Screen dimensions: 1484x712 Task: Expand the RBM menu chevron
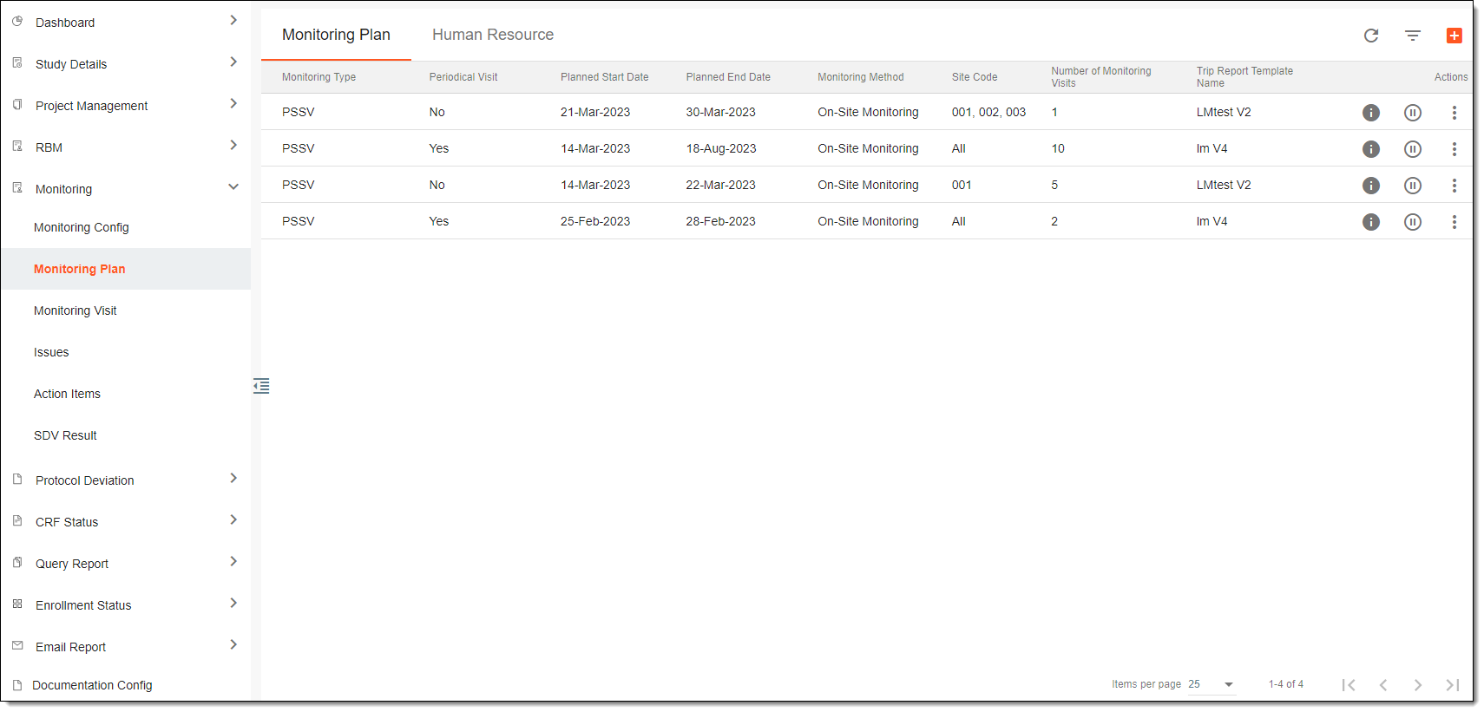coord(233,145)
